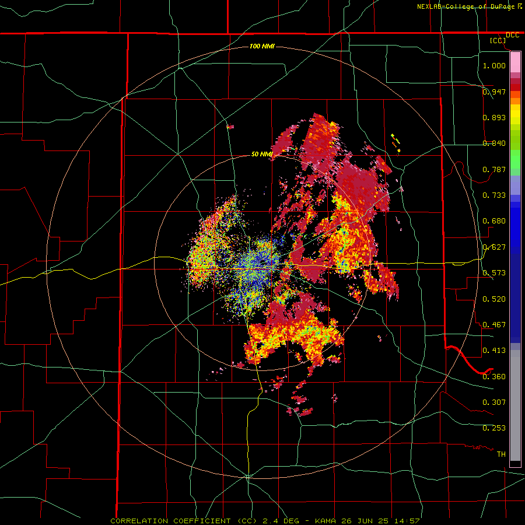Viewport: 525px width, 525px height.
Task: Click the Correlation Coefficient KAMA caption text
Action: pos(265,521)
